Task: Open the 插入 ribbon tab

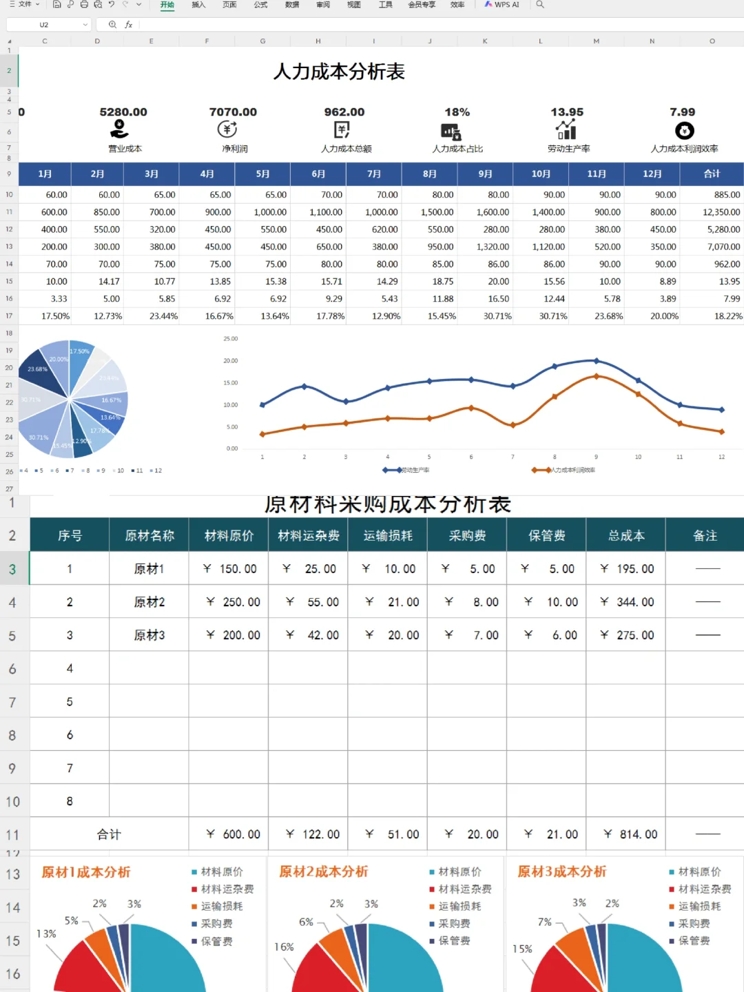Action: 198,5
